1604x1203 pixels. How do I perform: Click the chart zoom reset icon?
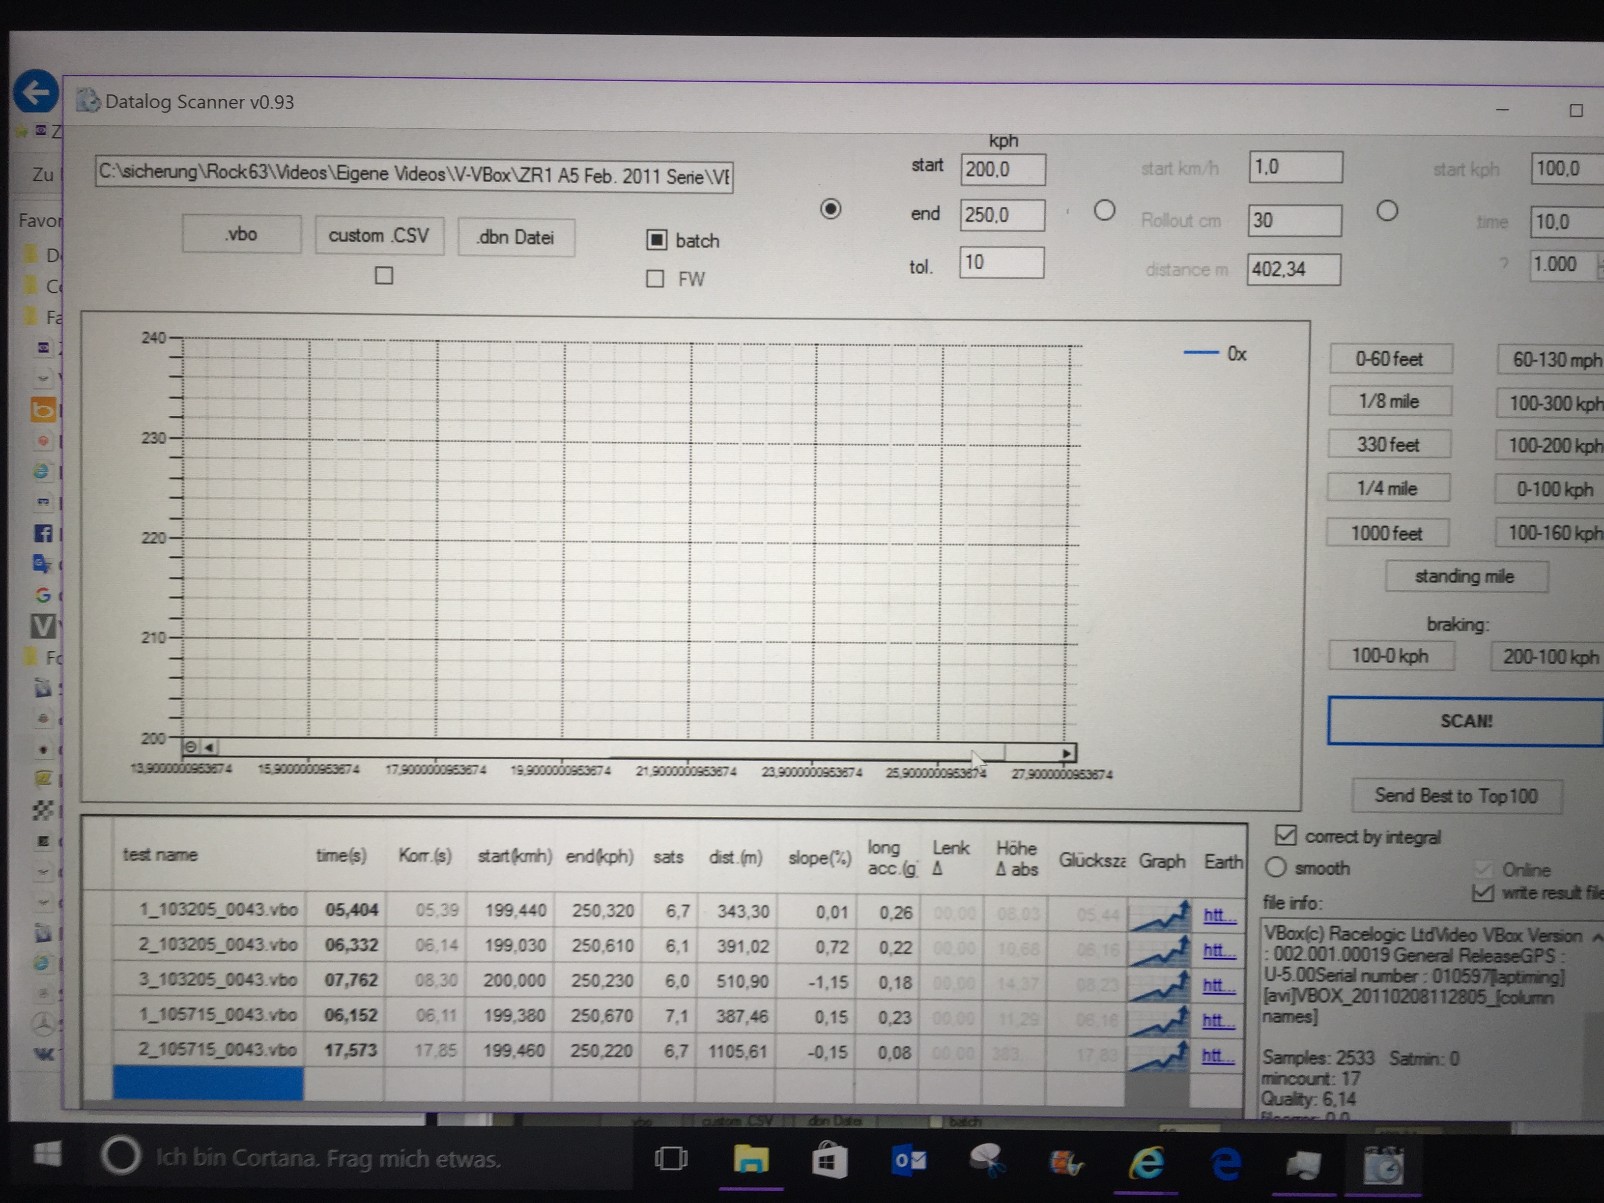pyautogui.click(x=191, y=746)
